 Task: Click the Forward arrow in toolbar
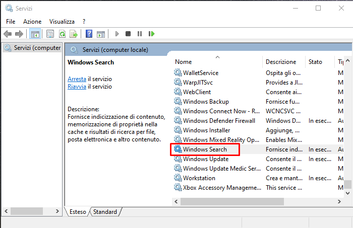click(19, 34)
